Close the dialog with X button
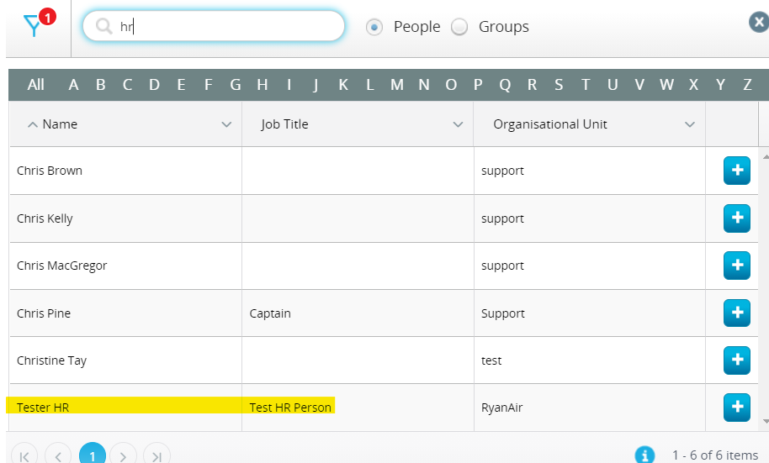The width and height of the screenshot is (769, 463). [759, 22]
